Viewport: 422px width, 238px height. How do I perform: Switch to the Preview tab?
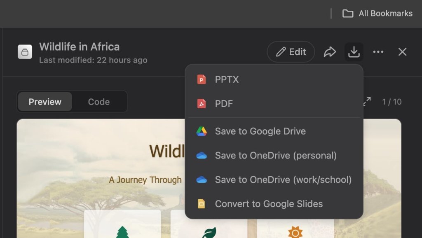coord(45,102)
